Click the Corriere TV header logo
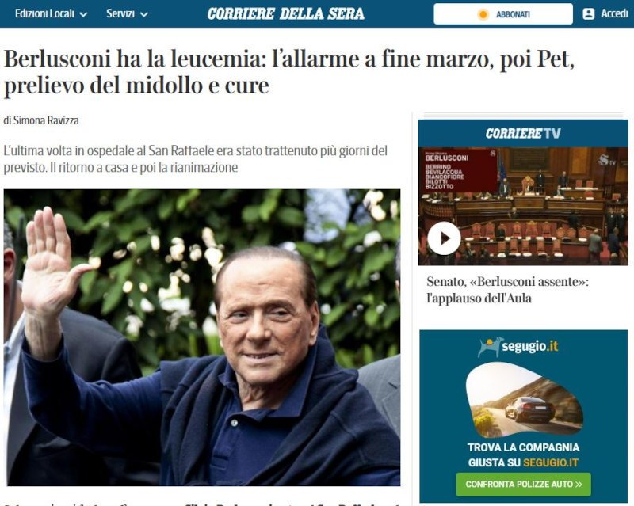The width and height of the screenshot is (634, 506). coord(523,133)
